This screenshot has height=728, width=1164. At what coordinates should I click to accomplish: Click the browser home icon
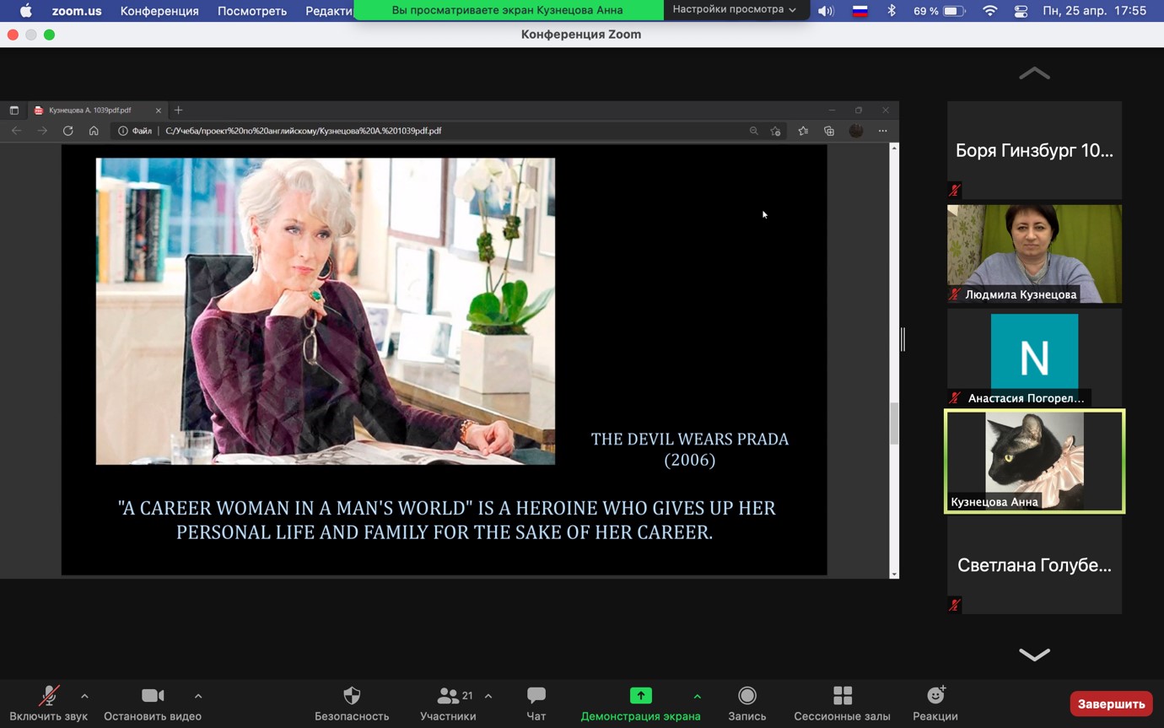tap(94, 131)
